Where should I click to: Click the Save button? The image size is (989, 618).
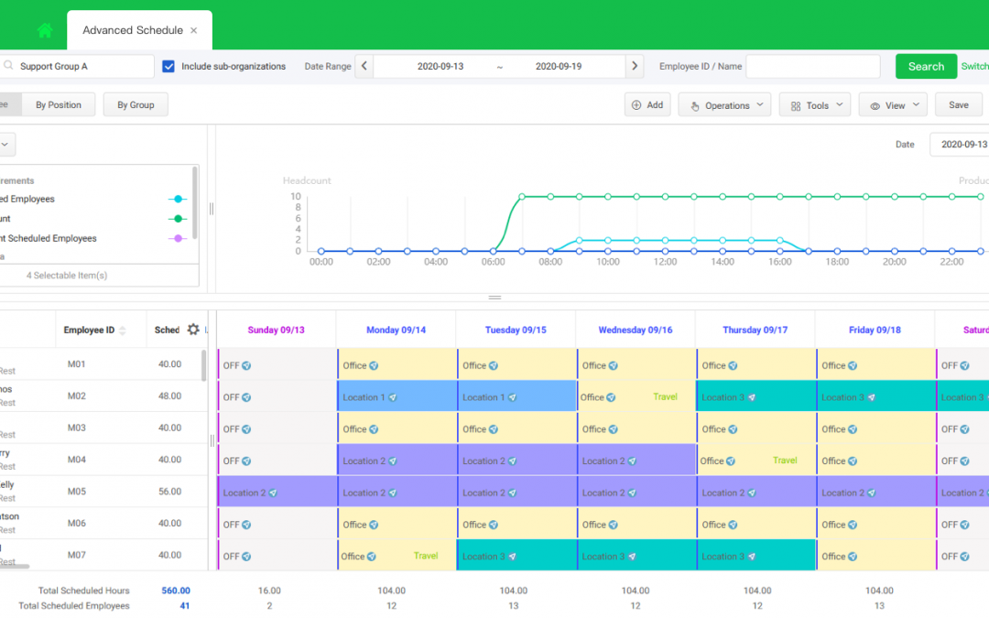click(x=958, y=104)
